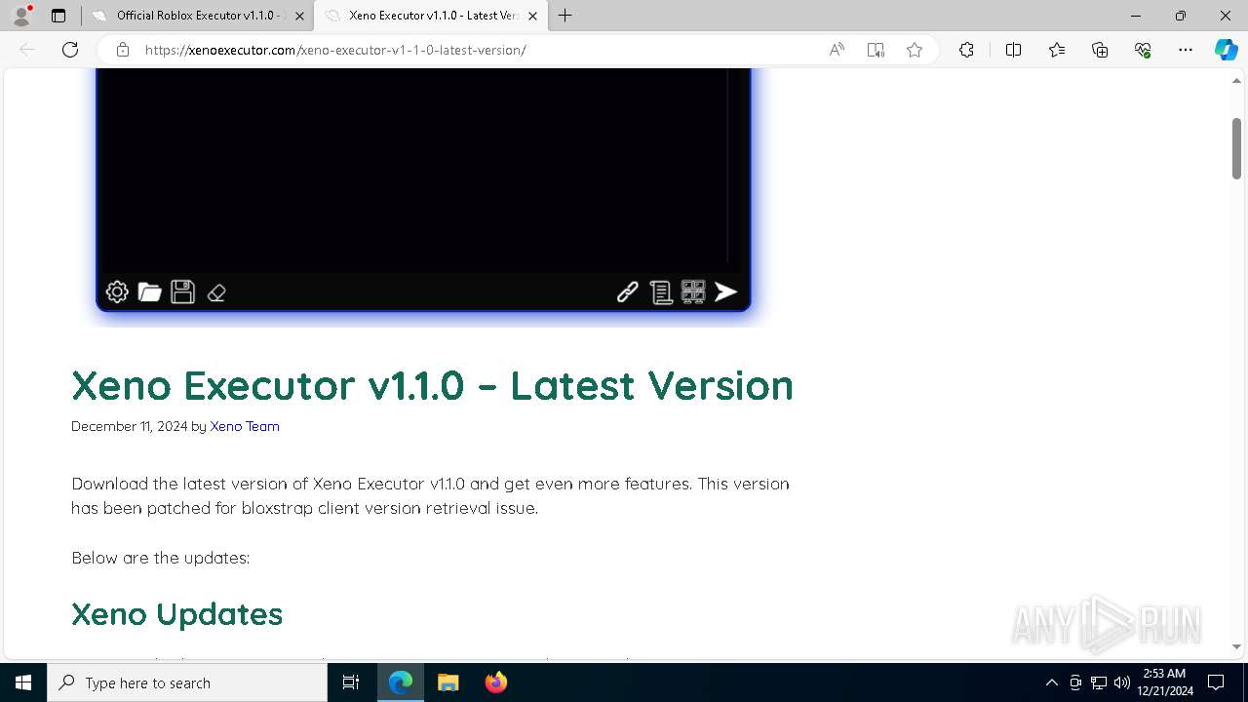
Task: Activate Read aloud icon
Action: pos(837,50)
